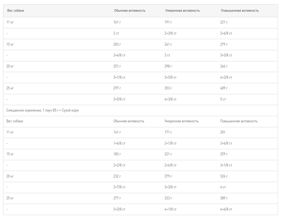This screenshot has height=220, width=283.
Task: Click the '5 ст' cell
Action: (223, 99)
